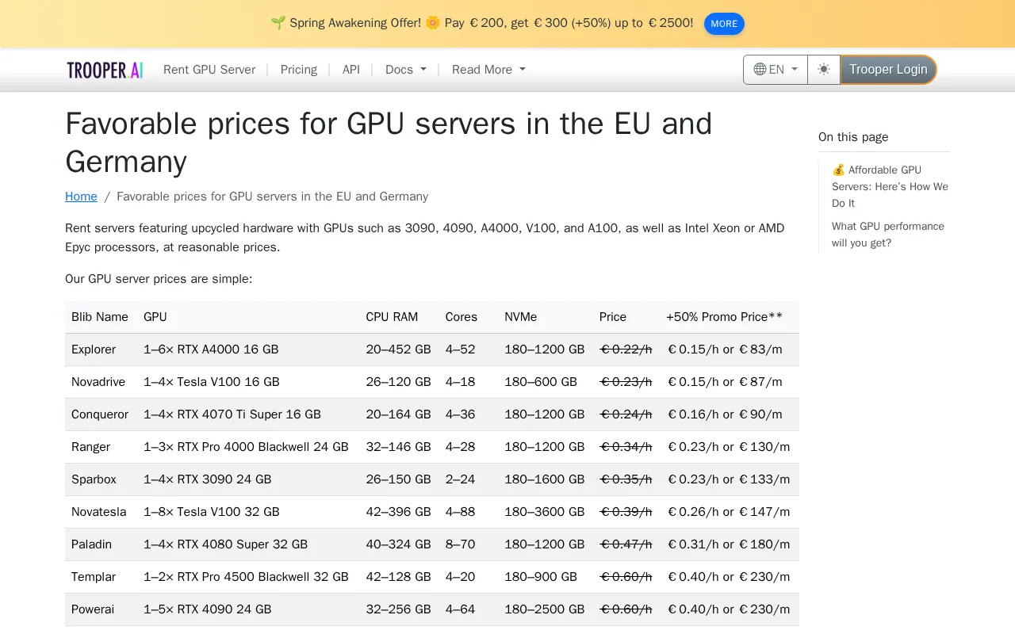This screenshot has width=1015, height=634.
Task: Select the Powerai row name
Action: click(x=93, y=609)
